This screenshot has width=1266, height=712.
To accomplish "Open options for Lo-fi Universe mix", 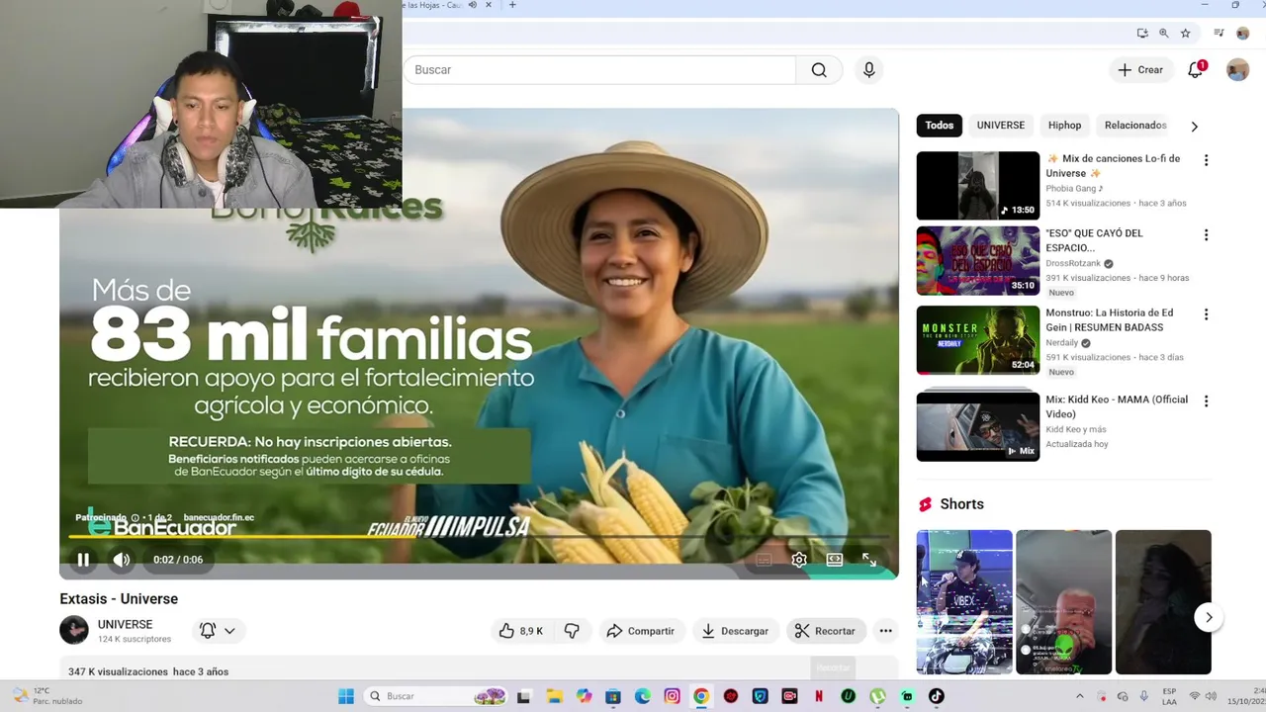I will point(1206,160).
